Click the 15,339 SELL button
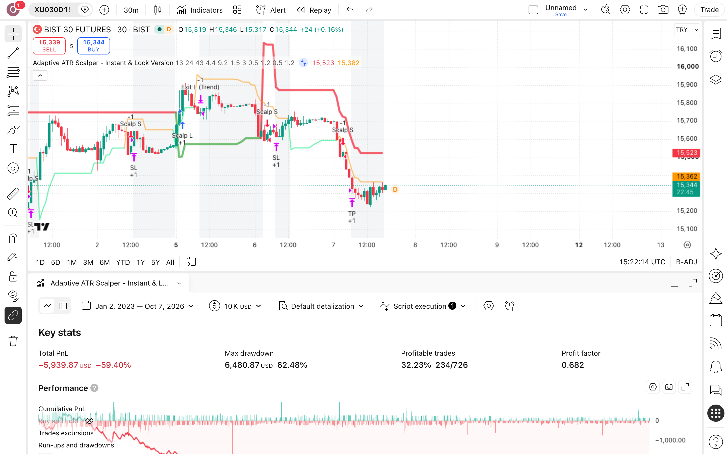This screenshot has height=454, width=727. pyautogui.click(x=49, y=46)
